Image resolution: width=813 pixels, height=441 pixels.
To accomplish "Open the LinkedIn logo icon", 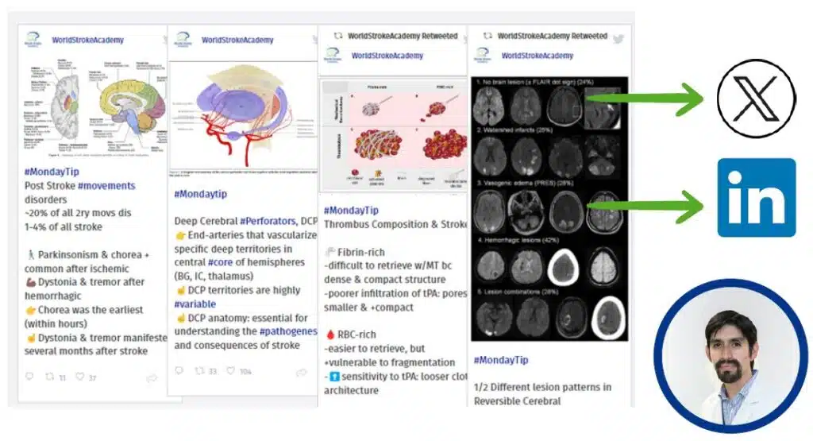I will coord(756,197).
